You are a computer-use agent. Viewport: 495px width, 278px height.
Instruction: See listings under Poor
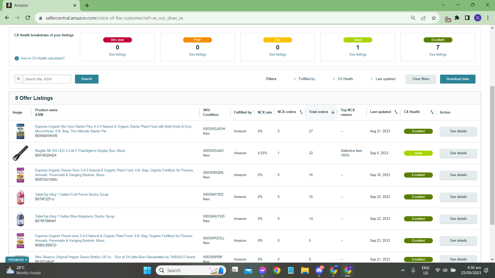tap(197, 55)
